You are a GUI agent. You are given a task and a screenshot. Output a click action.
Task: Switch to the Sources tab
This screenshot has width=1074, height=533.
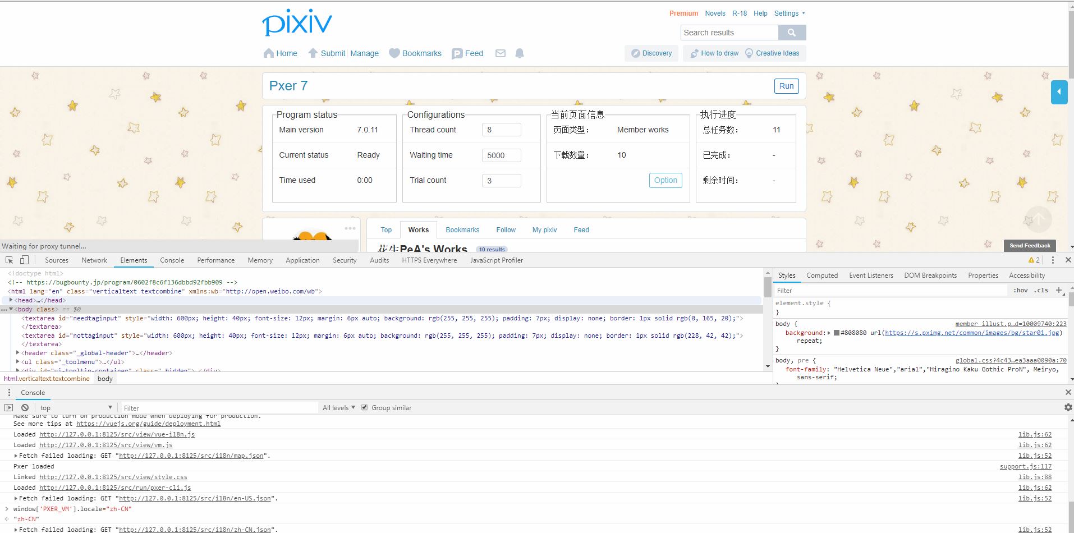pos(57,260)
